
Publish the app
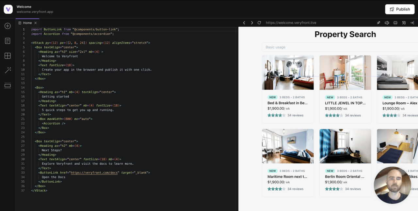tap(399, 9)
